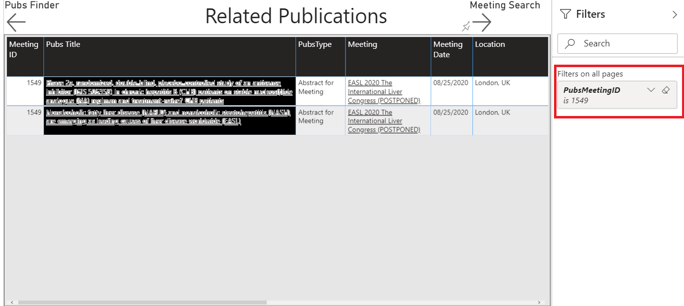This screenshot has width=684, height=306.
Task: Sort by the Pubs Title column header
Action: tap(62, 44)
